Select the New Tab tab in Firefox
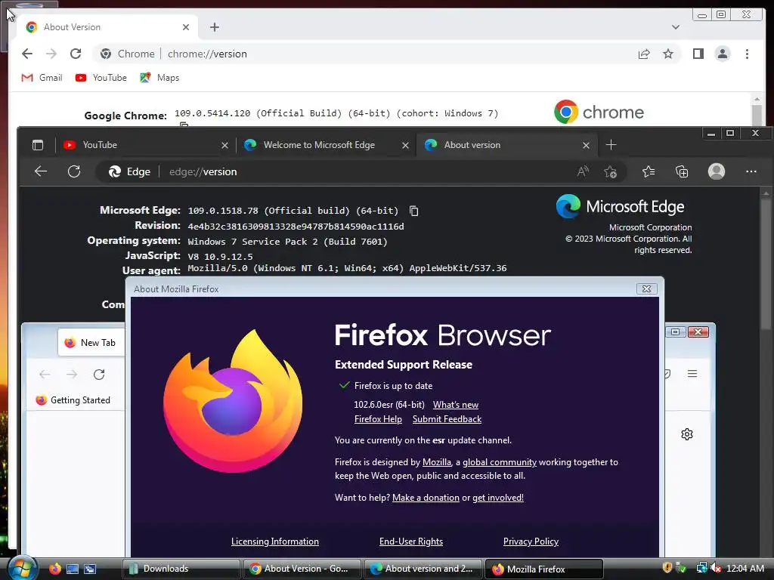This screenshot has height=580, width=774. (91, 343)
